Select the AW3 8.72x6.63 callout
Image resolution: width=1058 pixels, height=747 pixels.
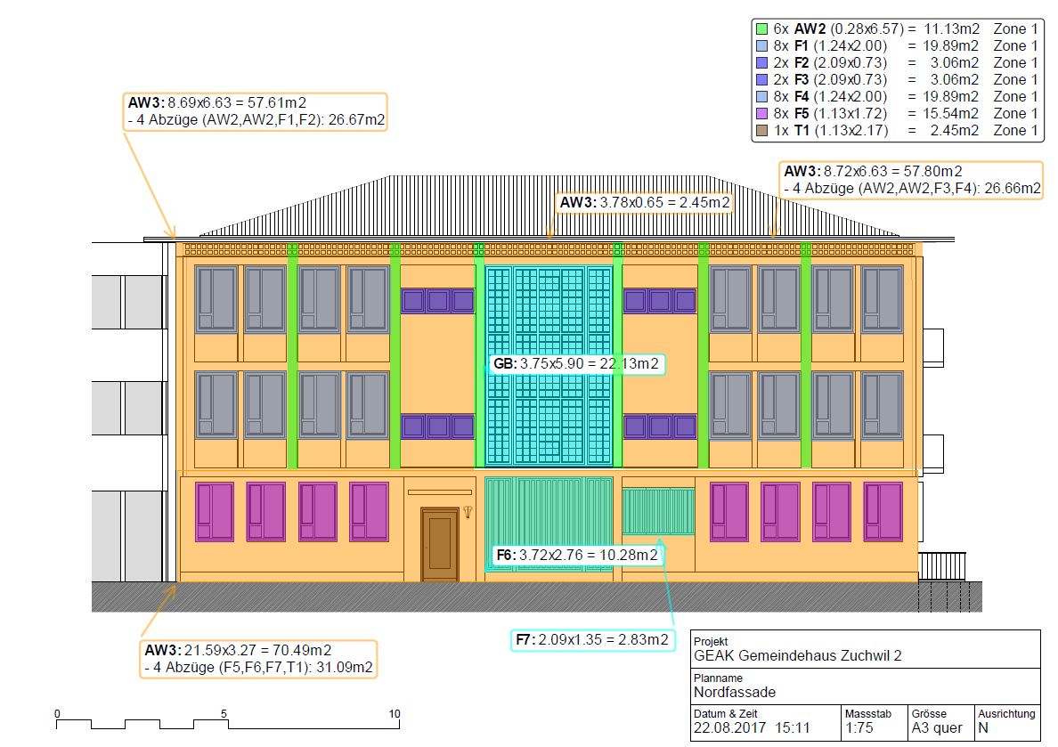pyautogui.click(x=911, y=179)
